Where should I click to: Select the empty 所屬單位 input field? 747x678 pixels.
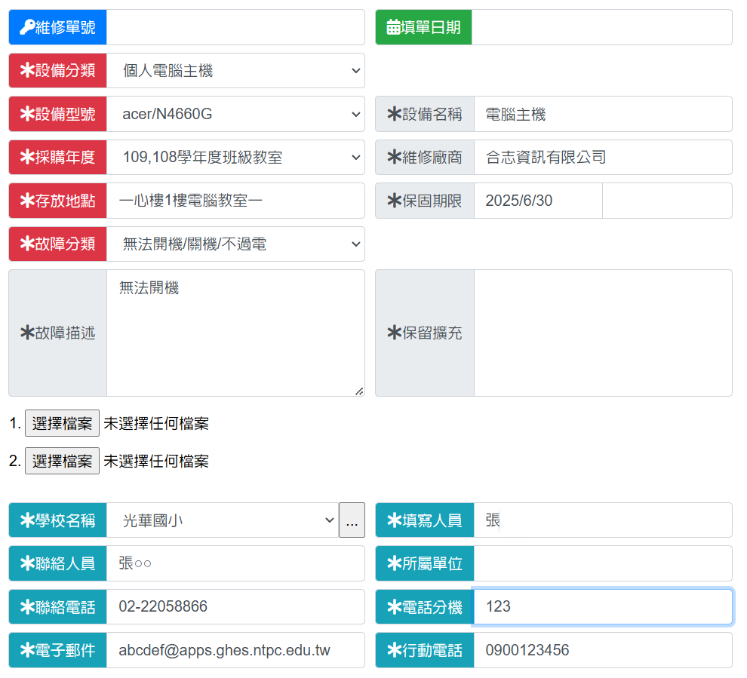(604, 563)
